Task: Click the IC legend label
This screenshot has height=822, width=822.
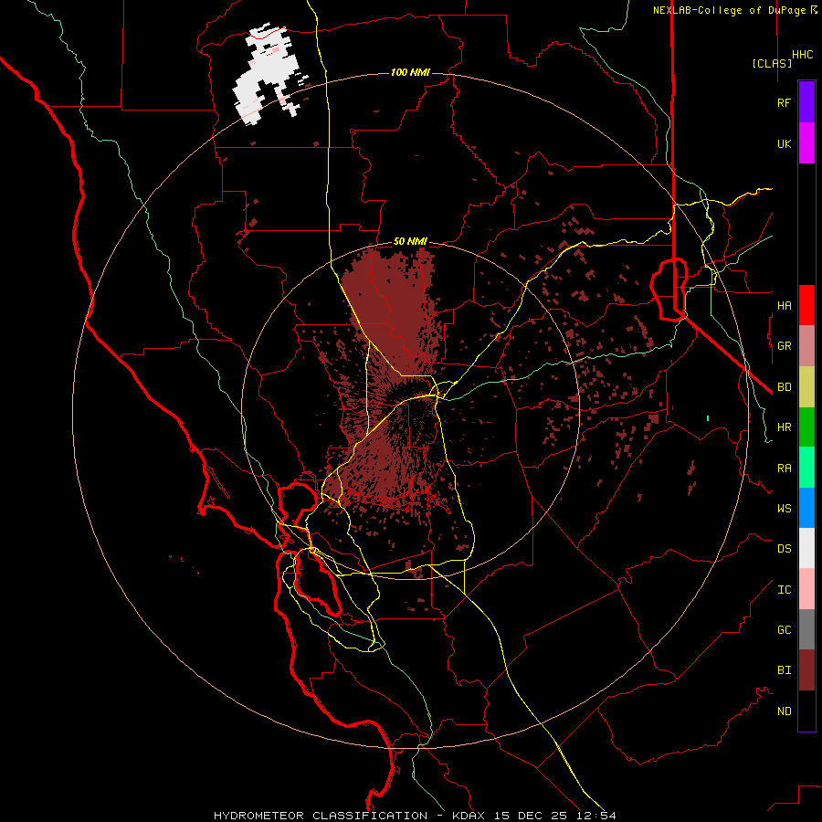Action: point(784,590)
